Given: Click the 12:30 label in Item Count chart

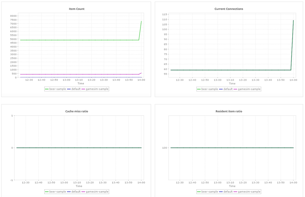Looking at the screenshot, I should point(29,80).
